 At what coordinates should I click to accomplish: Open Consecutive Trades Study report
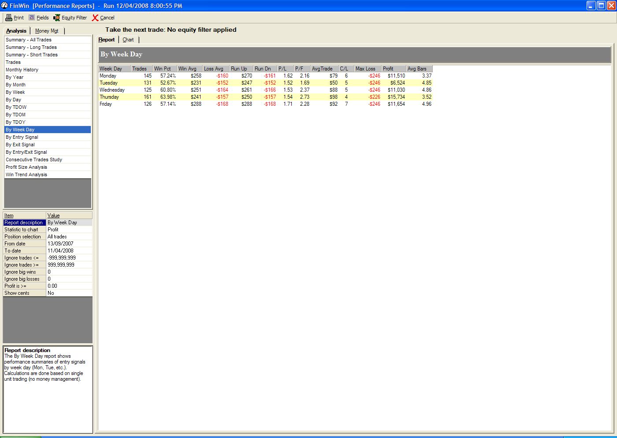click(x=48, y=160)
